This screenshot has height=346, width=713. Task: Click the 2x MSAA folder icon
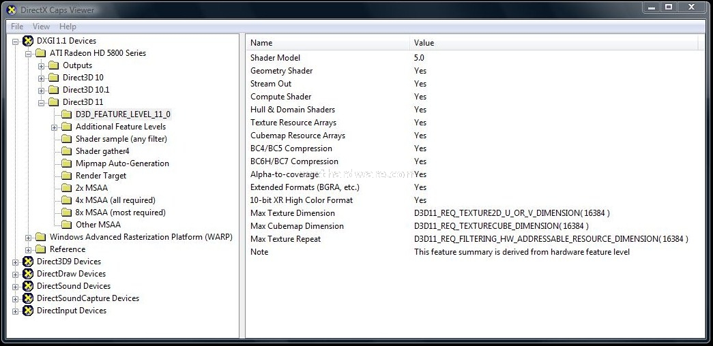(x=66, y=188)
